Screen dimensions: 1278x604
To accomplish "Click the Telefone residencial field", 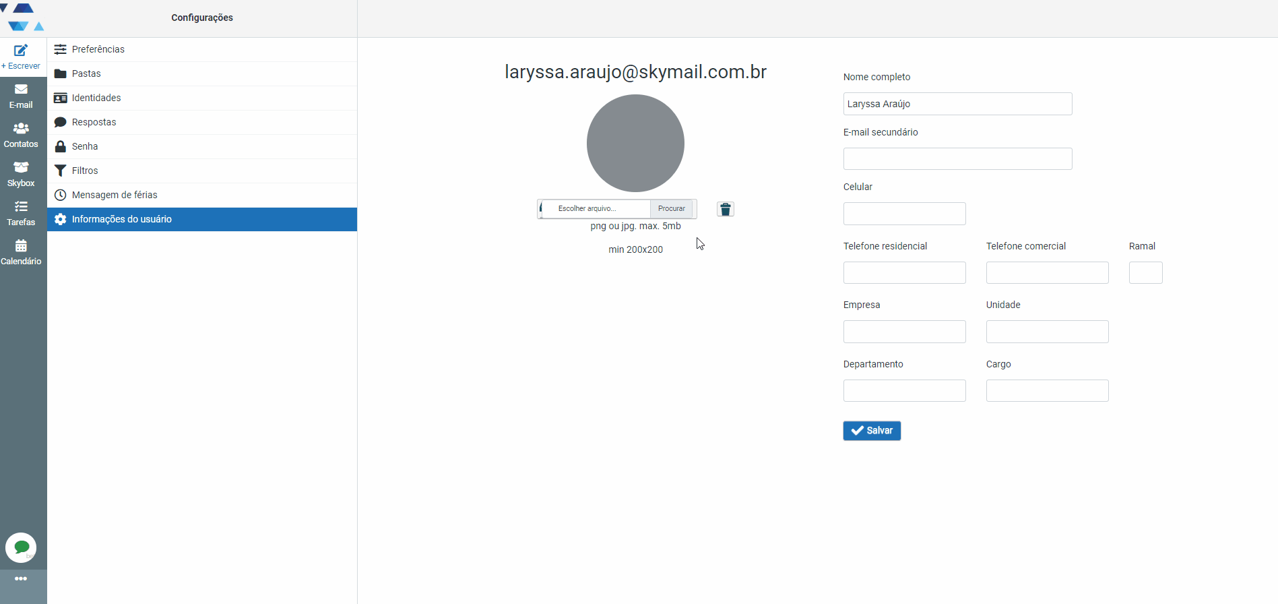I will click(904, 273).
